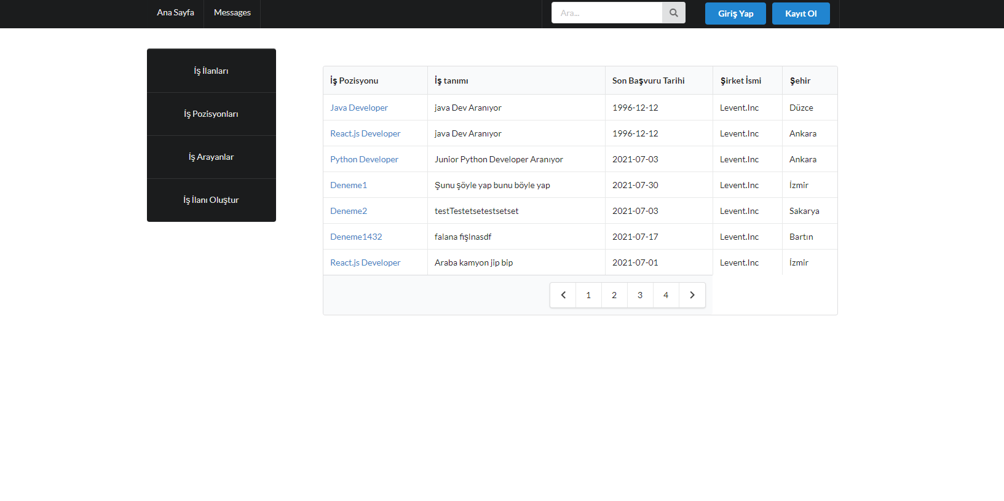Select the 'Araba kamyon jip bip' cell
Image resolution: width=1004 pixels, height=501 pixels.
point(516,262)
